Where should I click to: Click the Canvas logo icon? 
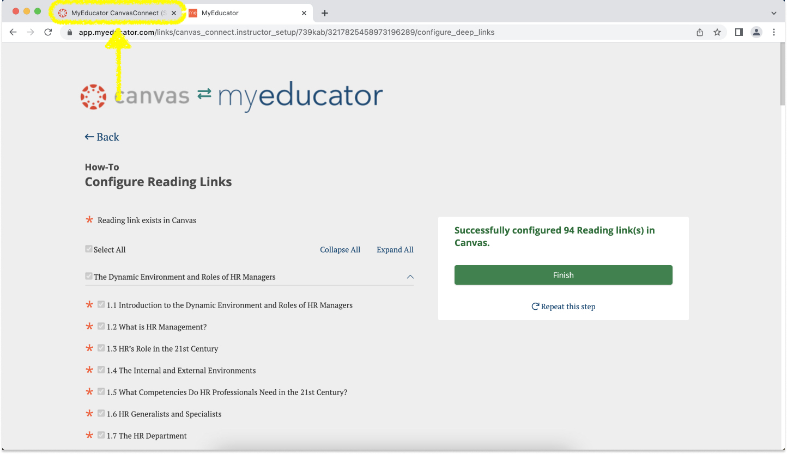(93, 96)
